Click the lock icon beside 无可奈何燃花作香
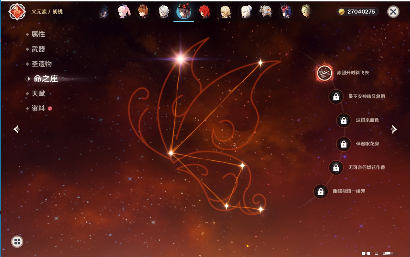The height and width of the screenshot is (257, 410). click(336, 168)
